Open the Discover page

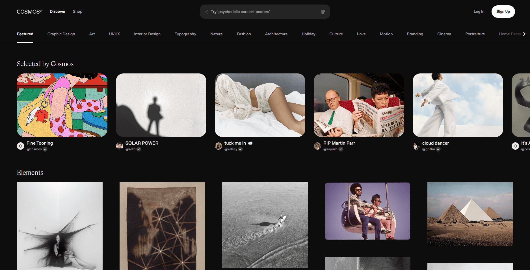pos(58,12)
